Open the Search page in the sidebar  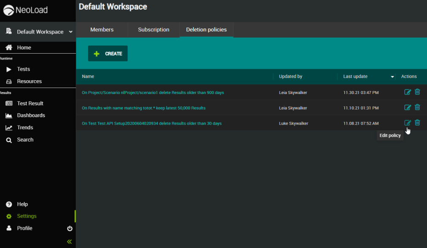pos(25,140)
